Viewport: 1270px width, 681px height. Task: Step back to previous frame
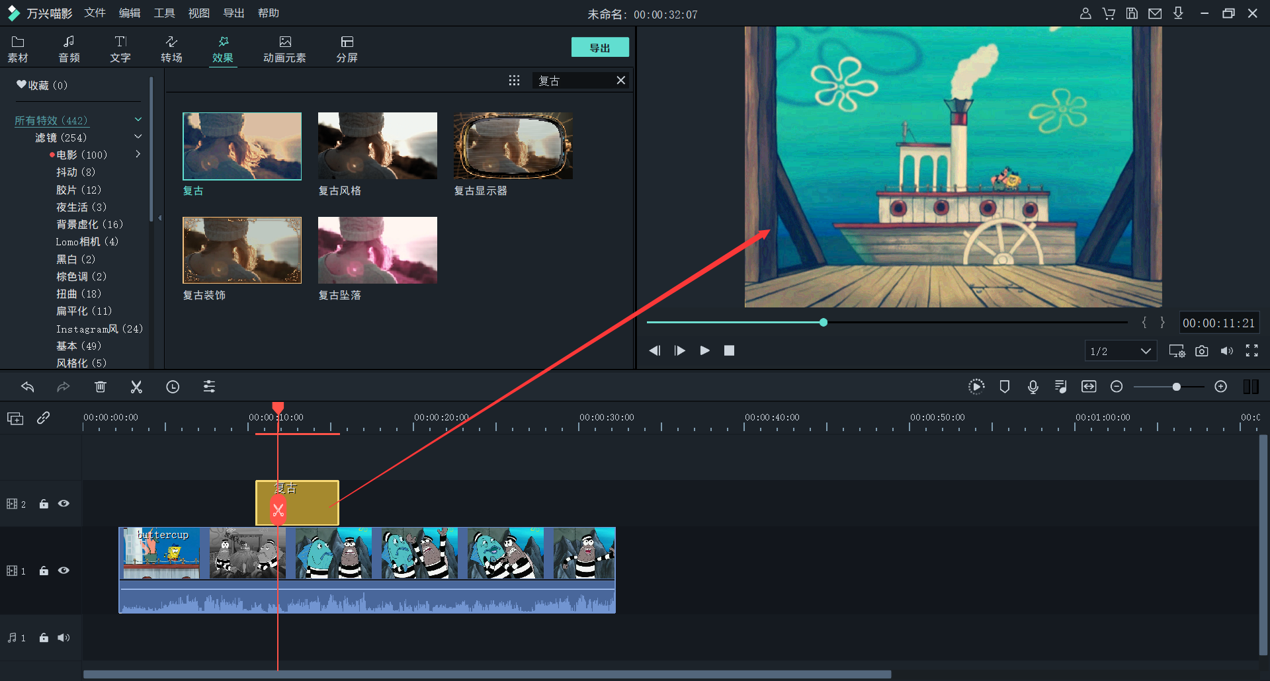point(654,350)
